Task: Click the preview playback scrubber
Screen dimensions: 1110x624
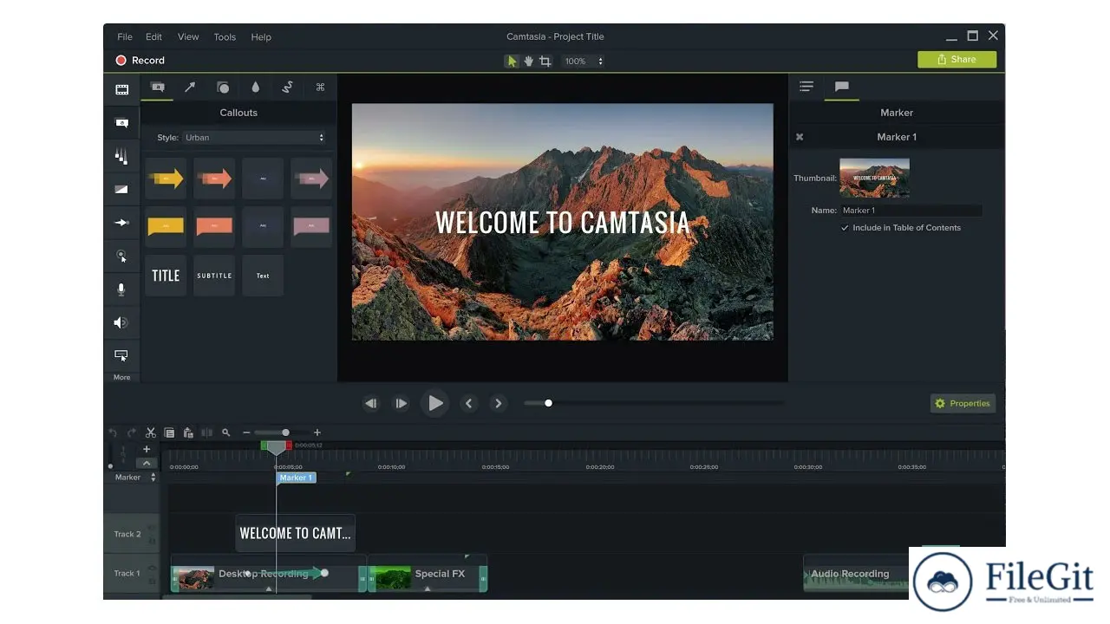Action: [x=548, y=403]
